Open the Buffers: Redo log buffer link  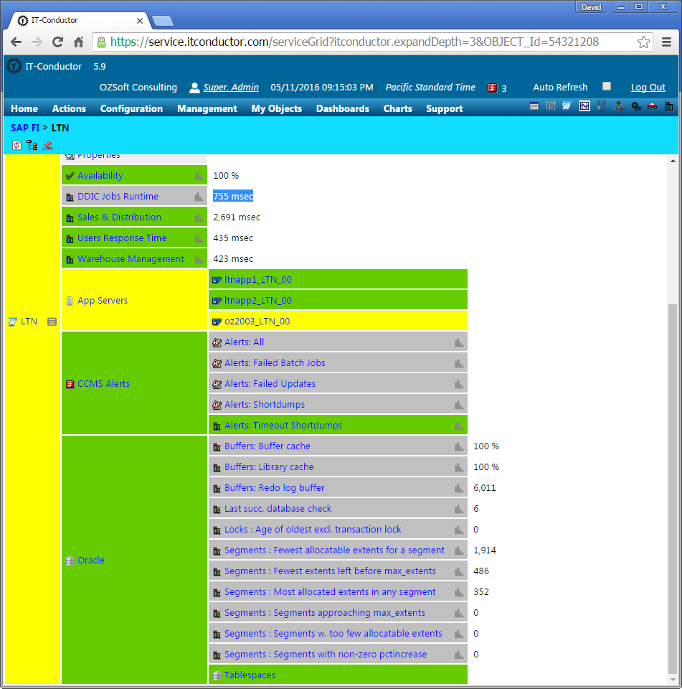tap(275, 488)
